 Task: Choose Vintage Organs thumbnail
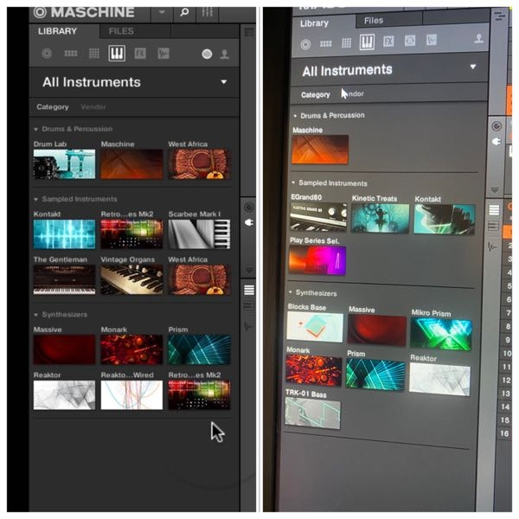tap(131, 279)
